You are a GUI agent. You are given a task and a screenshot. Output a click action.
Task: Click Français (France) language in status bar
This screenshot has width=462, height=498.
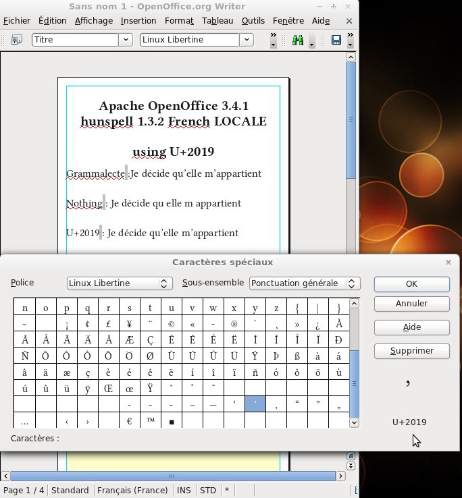point(132,491)
